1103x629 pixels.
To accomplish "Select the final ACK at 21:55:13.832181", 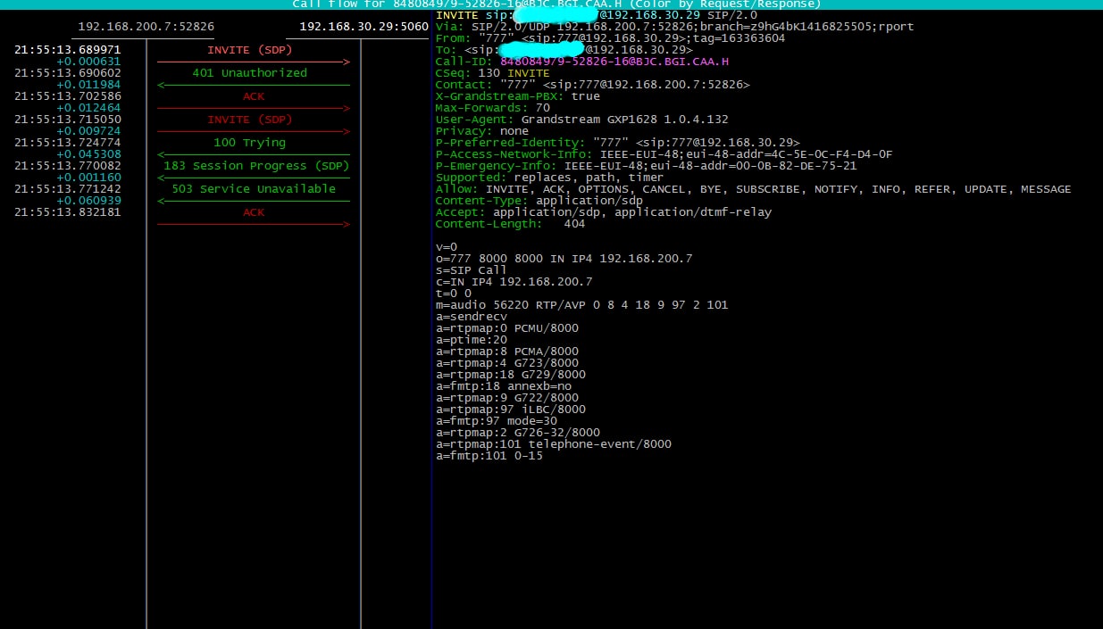I will tap(254, 212).
